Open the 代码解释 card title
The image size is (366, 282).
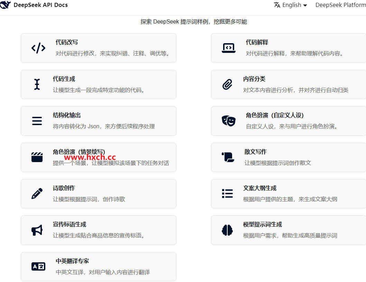(257, 42)
